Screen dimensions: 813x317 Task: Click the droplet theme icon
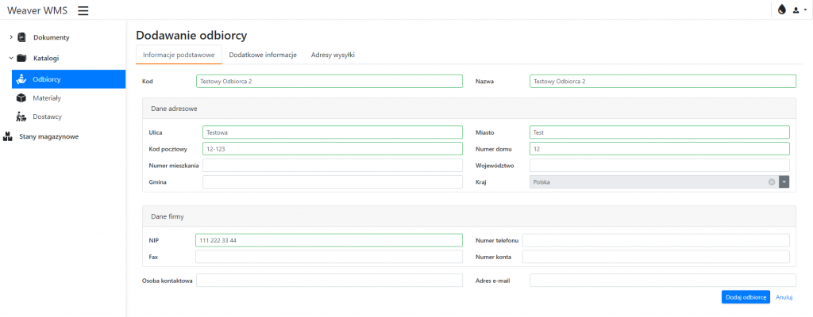pyautogui.click(x=782, y=10)
